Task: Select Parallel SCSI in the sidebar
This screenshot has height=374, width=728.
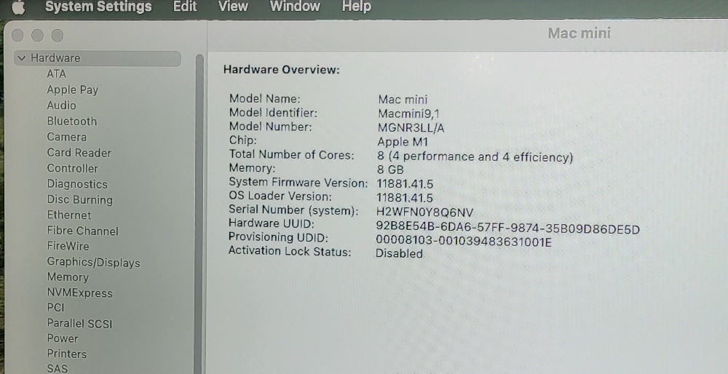Action: [79, 323]
